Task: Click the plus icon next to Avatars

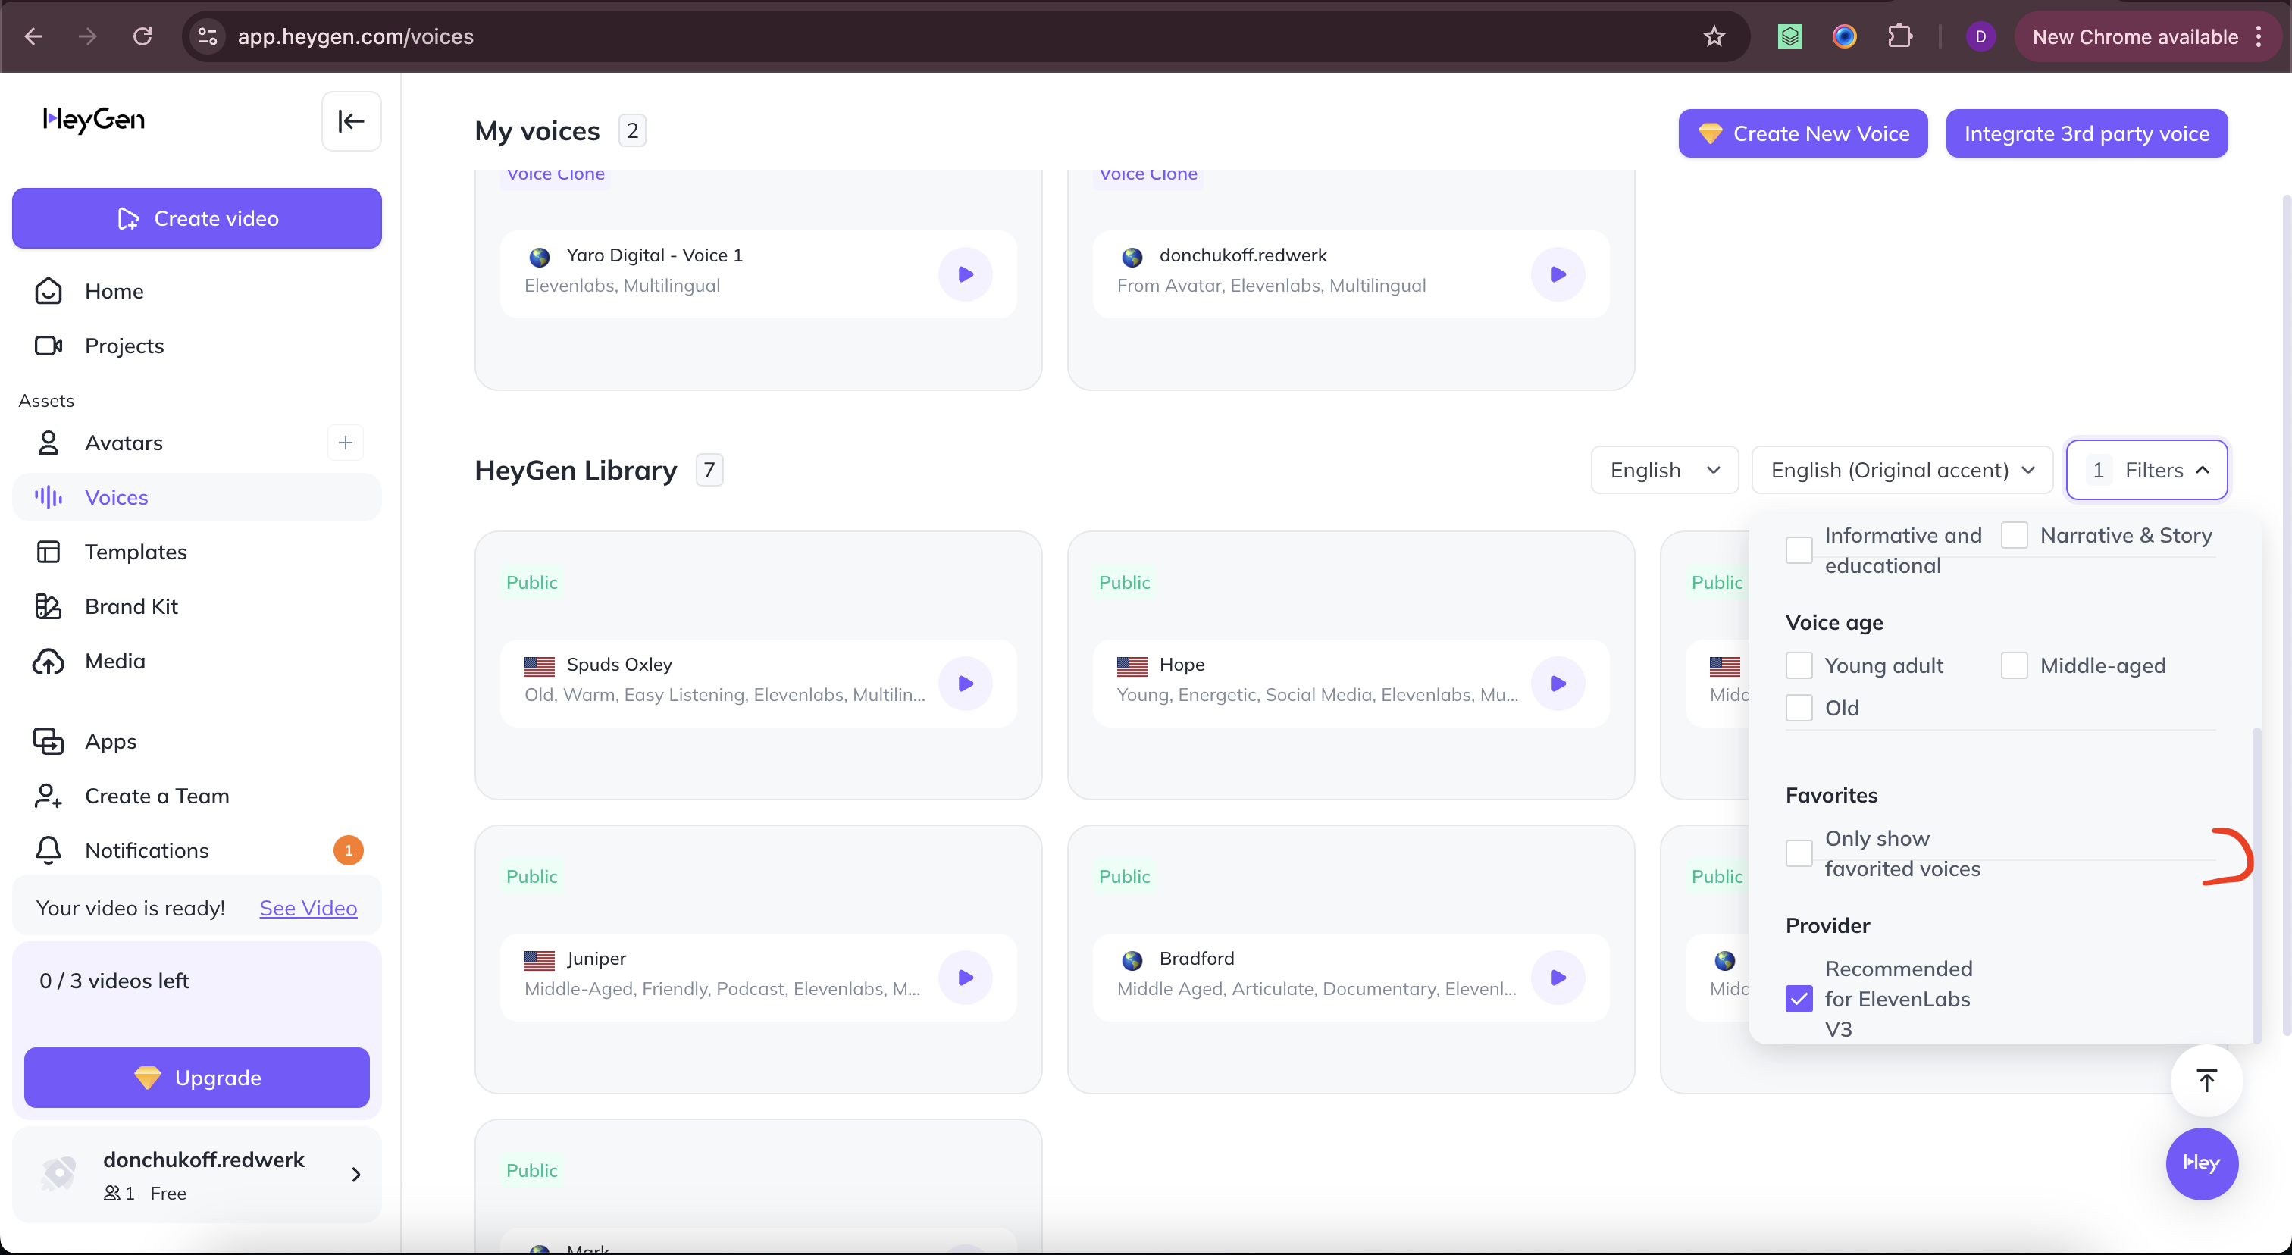Action: click(345, 442)
